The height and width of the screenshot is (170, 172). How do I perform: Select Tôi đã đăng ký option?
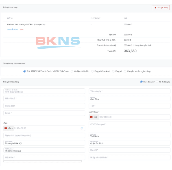coord(157,82)
